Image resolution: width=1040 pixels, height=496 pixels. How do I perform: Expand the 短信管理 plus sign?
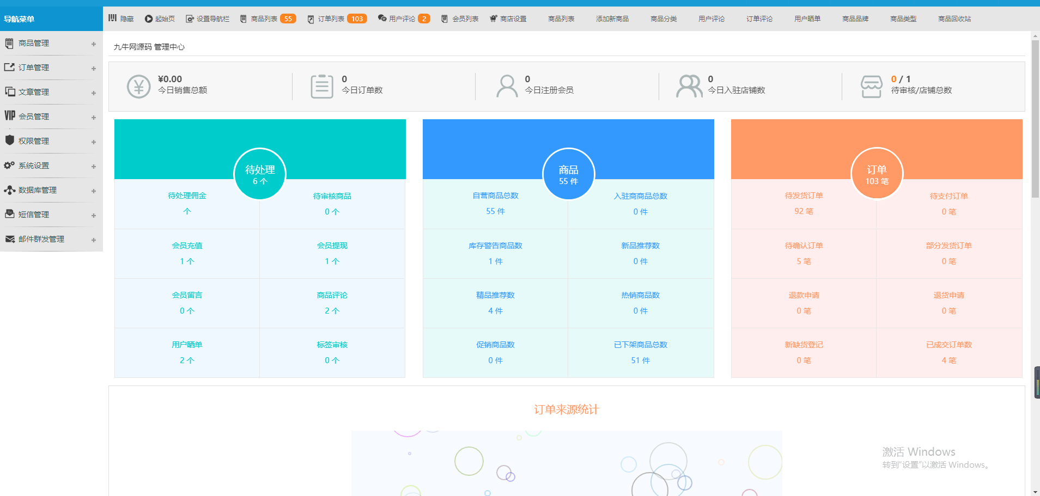point(94,216)
